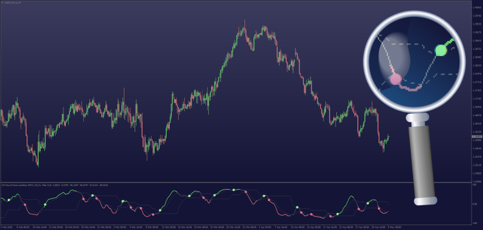Viewport: 483px width, 230px height.
Task: Click the '24 Mar 00:00' time label
Action: point(217,227)
